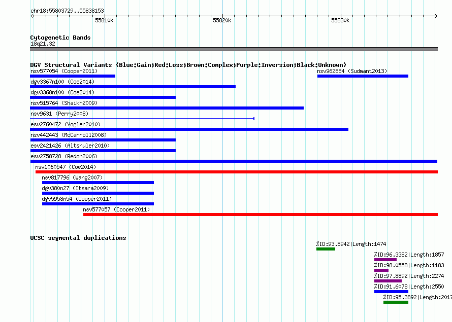Click the %ID:93.8942|Length:1474 duplication label
This screenshot has height=322, width=452.
tap(351, 244)
